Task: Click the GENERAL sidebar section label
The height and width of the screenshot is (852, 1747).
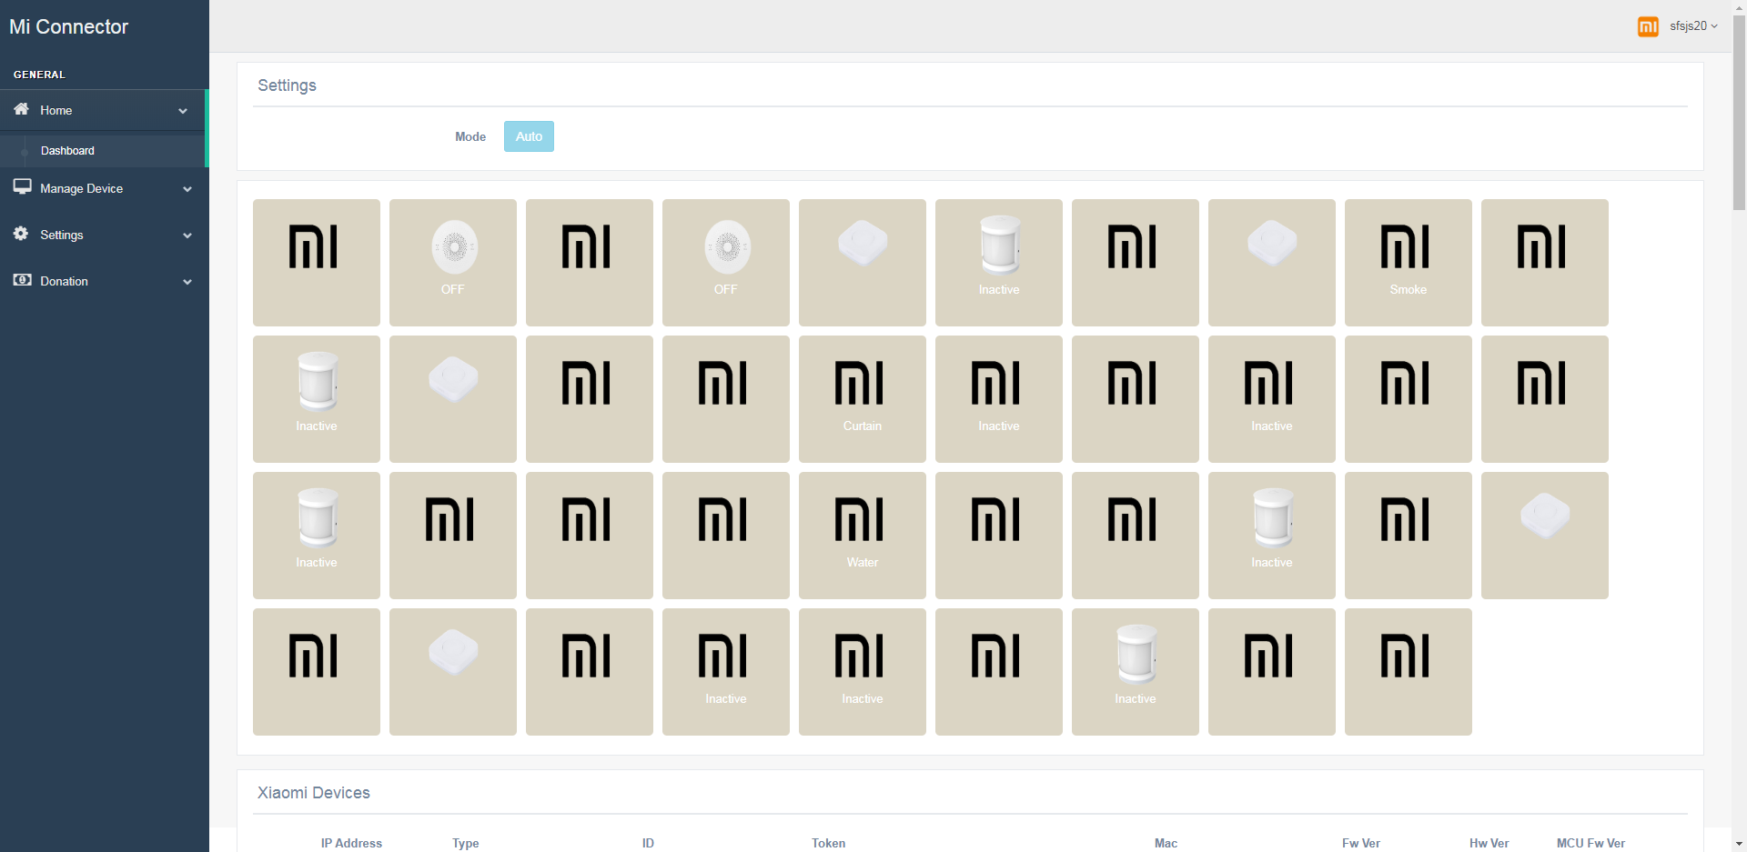Action: 39,75
